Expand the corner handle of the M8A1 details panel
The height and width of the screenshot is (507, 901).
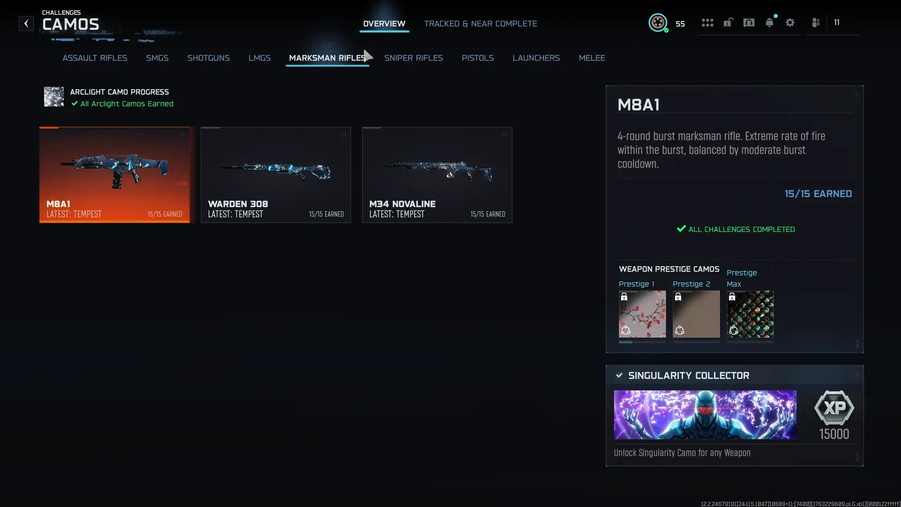856,94
